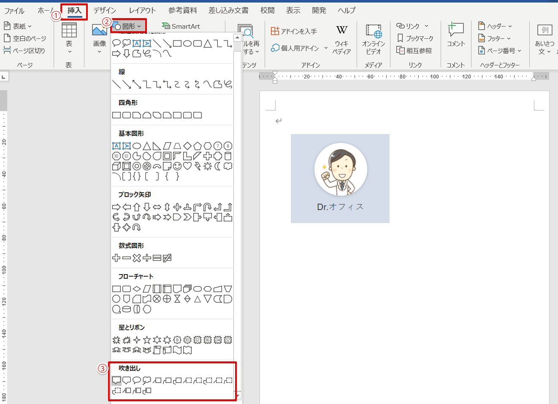Viewport: 558px width, 404px height.
Task: Switch to the レイアウト tab
Action: [x=142, y=11]
